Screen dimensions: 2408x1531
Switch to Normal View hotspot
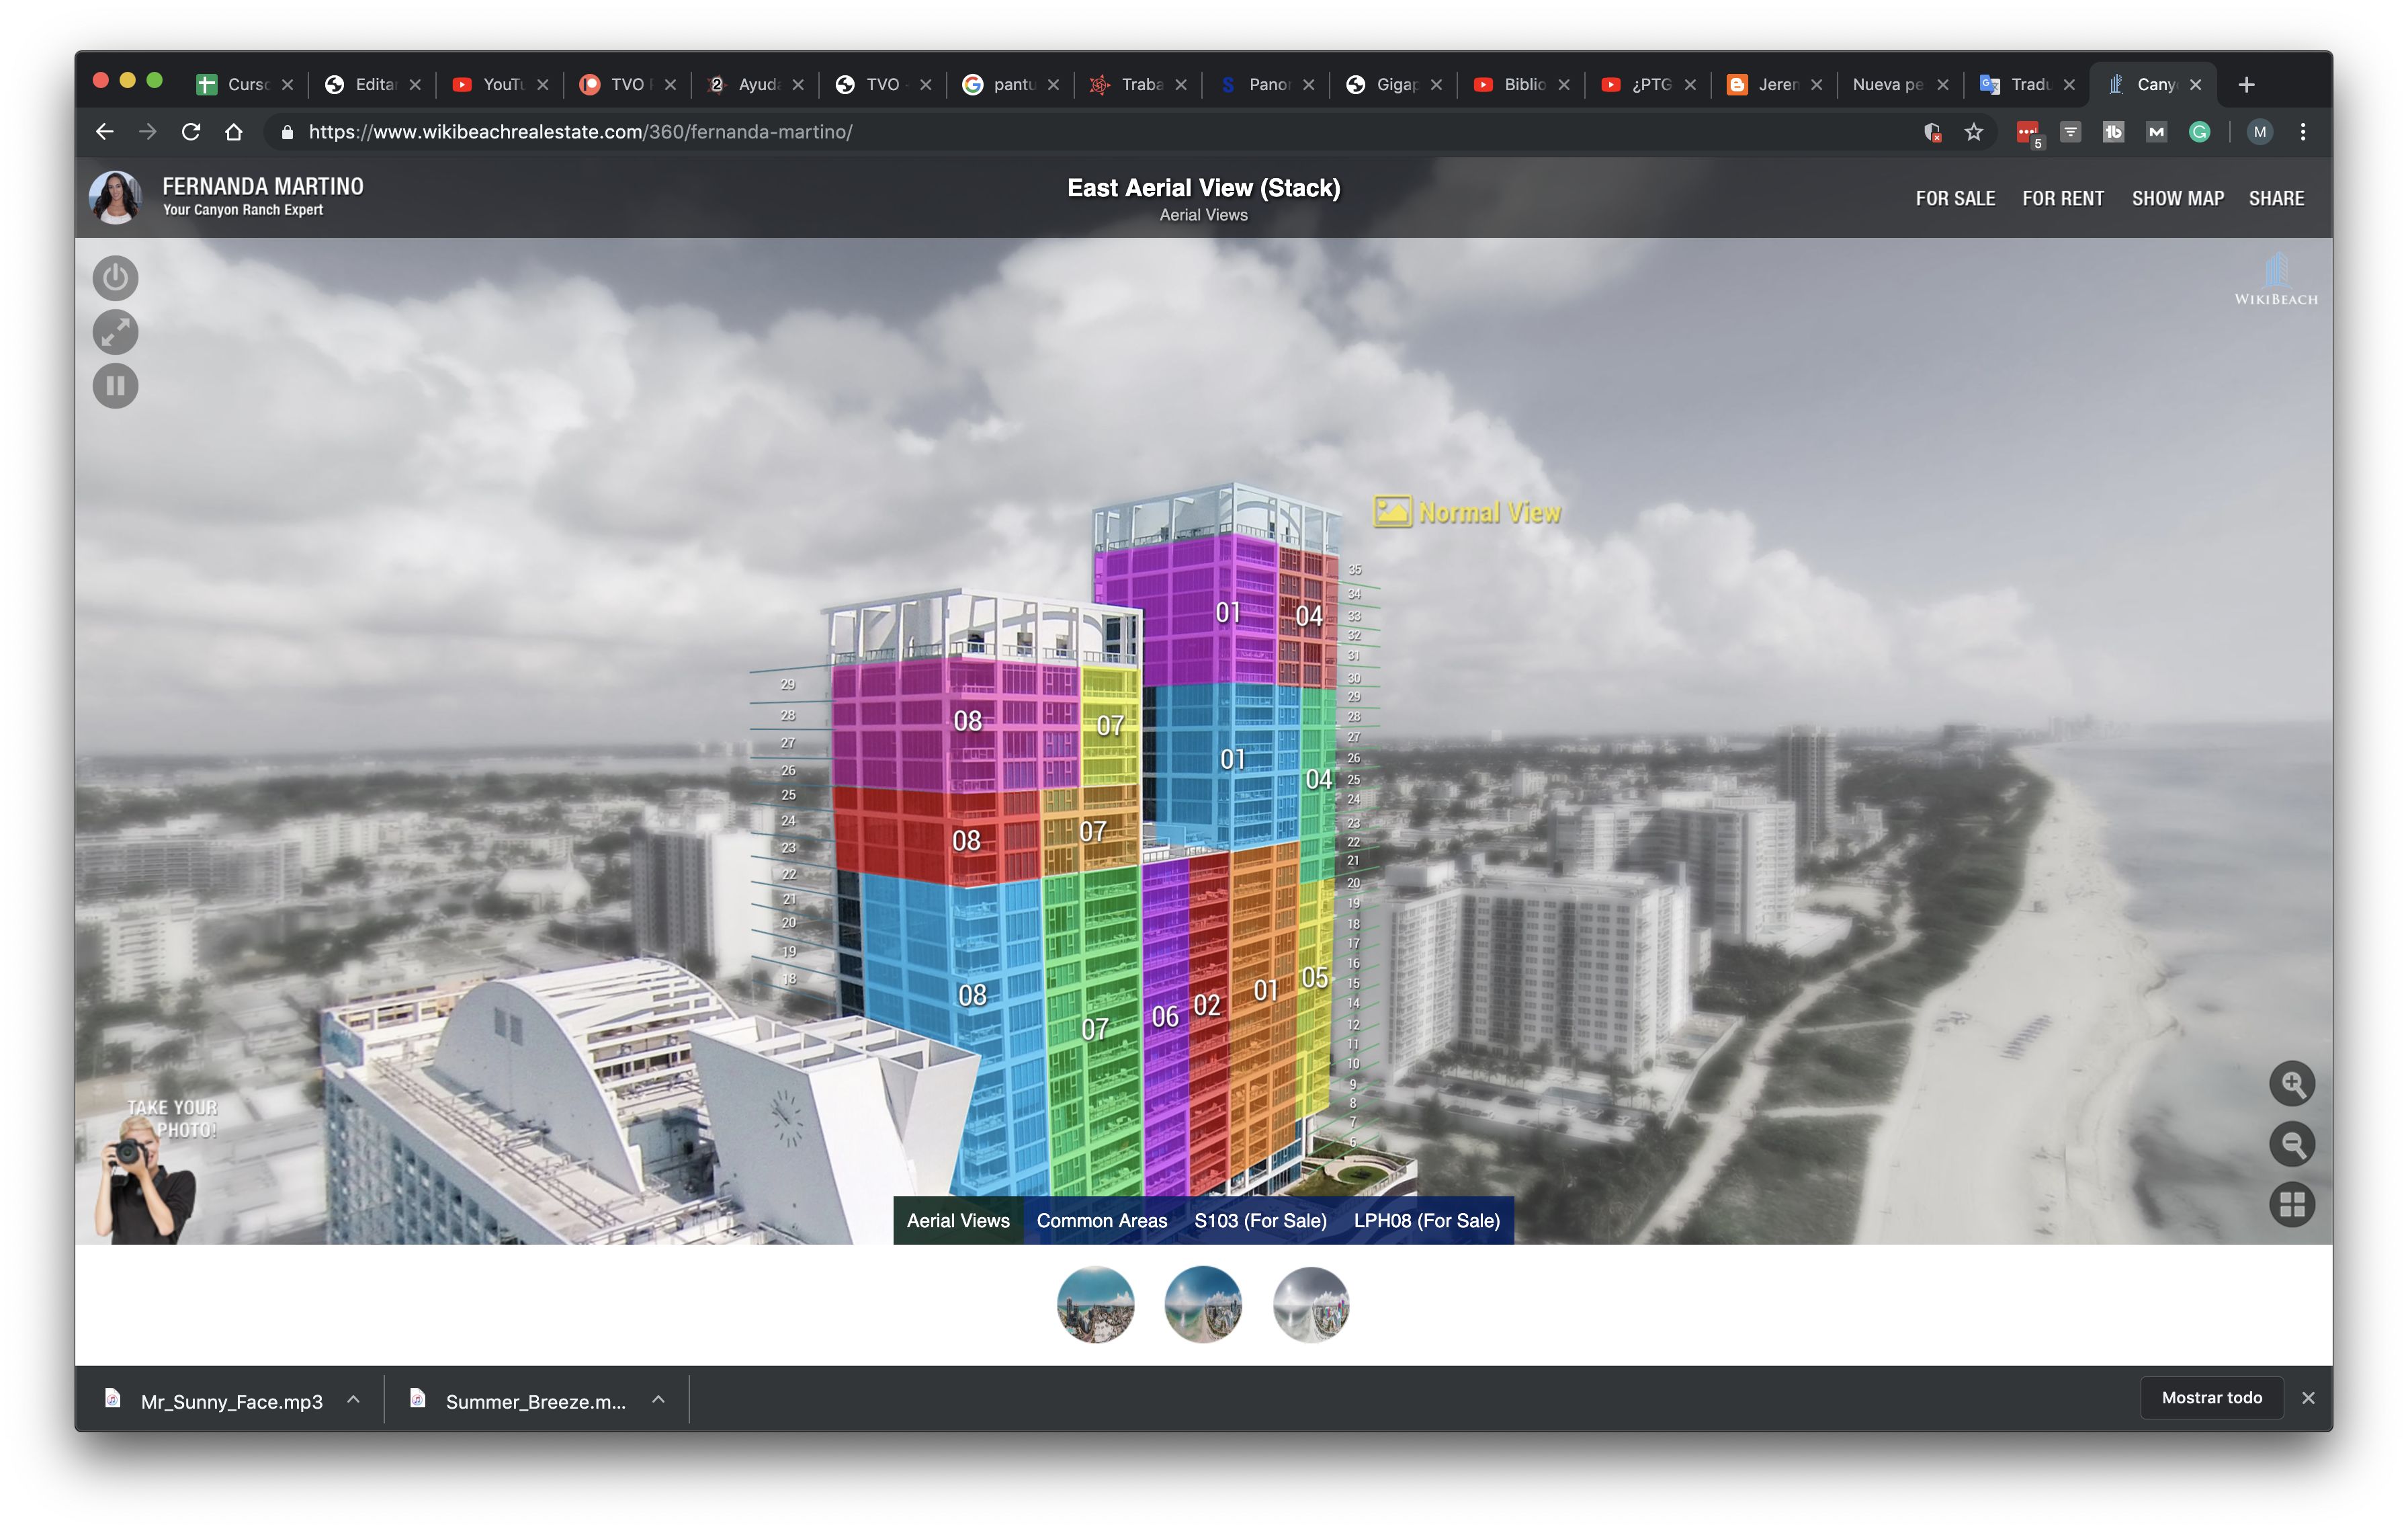[x=1468, y=512]
